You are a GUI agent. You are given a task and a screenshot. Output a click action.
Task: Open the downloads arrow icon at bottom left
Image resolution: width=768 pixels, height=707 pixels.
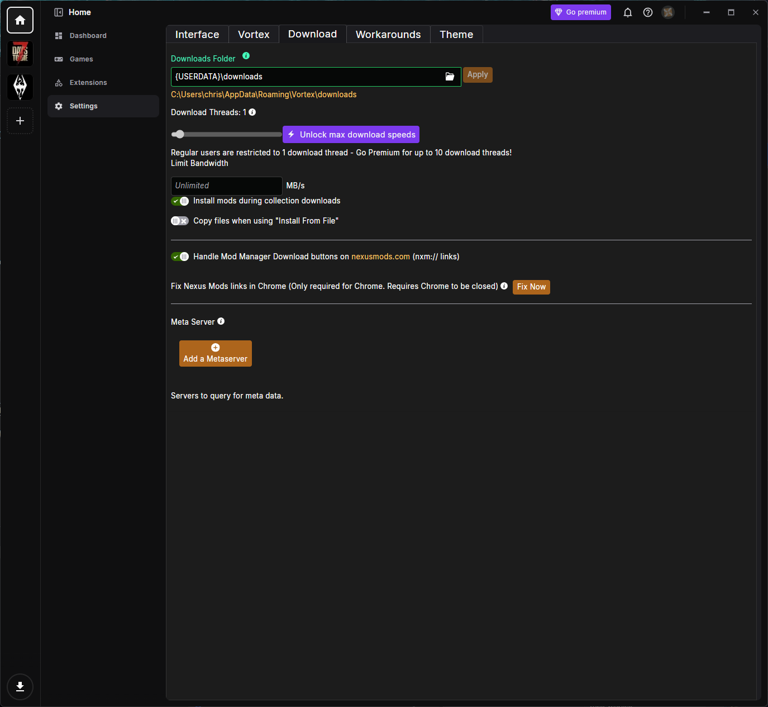(x=20, y=687)
